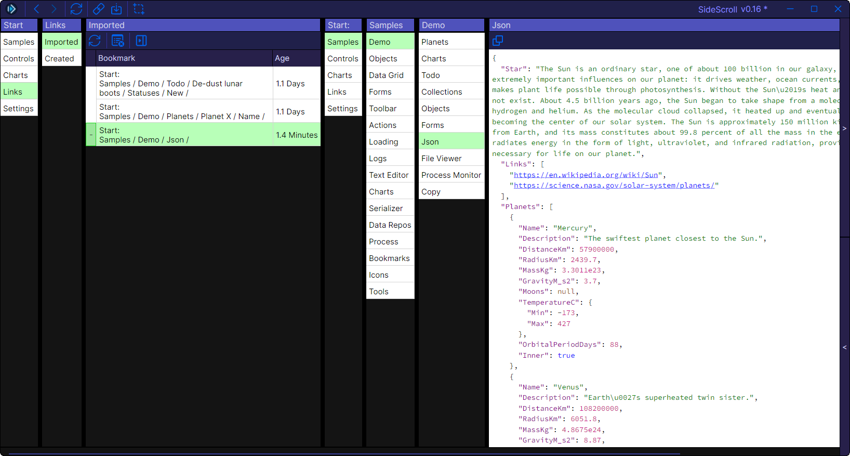
Task: Open Data Repos sample item
Action: click(x=390, y=225)
